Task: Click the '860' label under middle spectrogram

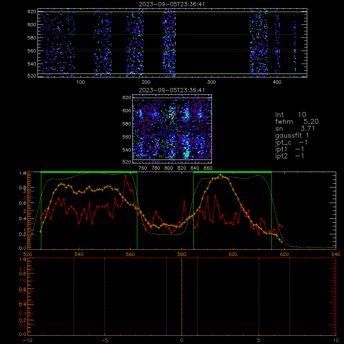Action: 208,168
